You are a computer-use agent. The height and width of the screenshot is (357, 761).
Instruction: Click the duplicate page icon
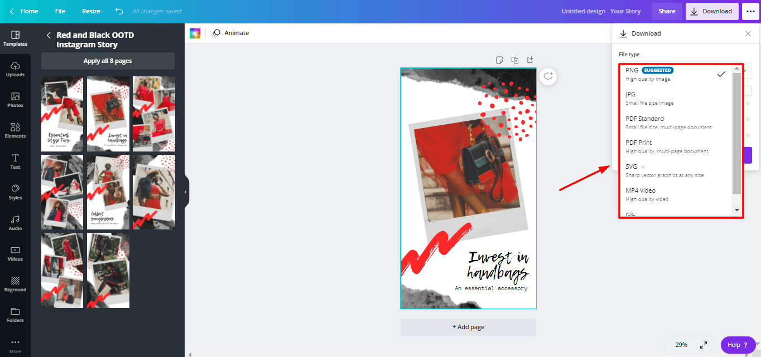[515, 60]
